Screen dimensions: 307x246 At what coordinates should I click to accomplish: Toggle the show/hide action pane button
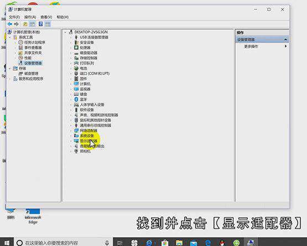pyautogui.click(x=48, y=24)
